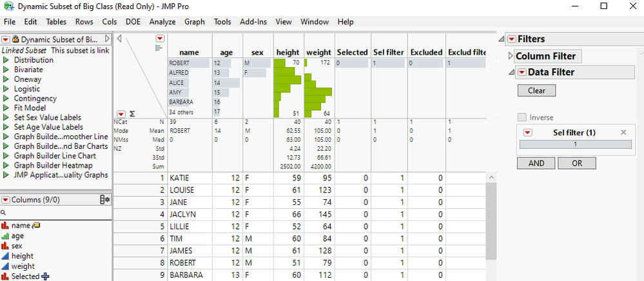The width and height of the screenshot is (644, 281).
Task: Run Set Sex Value Labels script arrow
Action: tap(6, 117)
